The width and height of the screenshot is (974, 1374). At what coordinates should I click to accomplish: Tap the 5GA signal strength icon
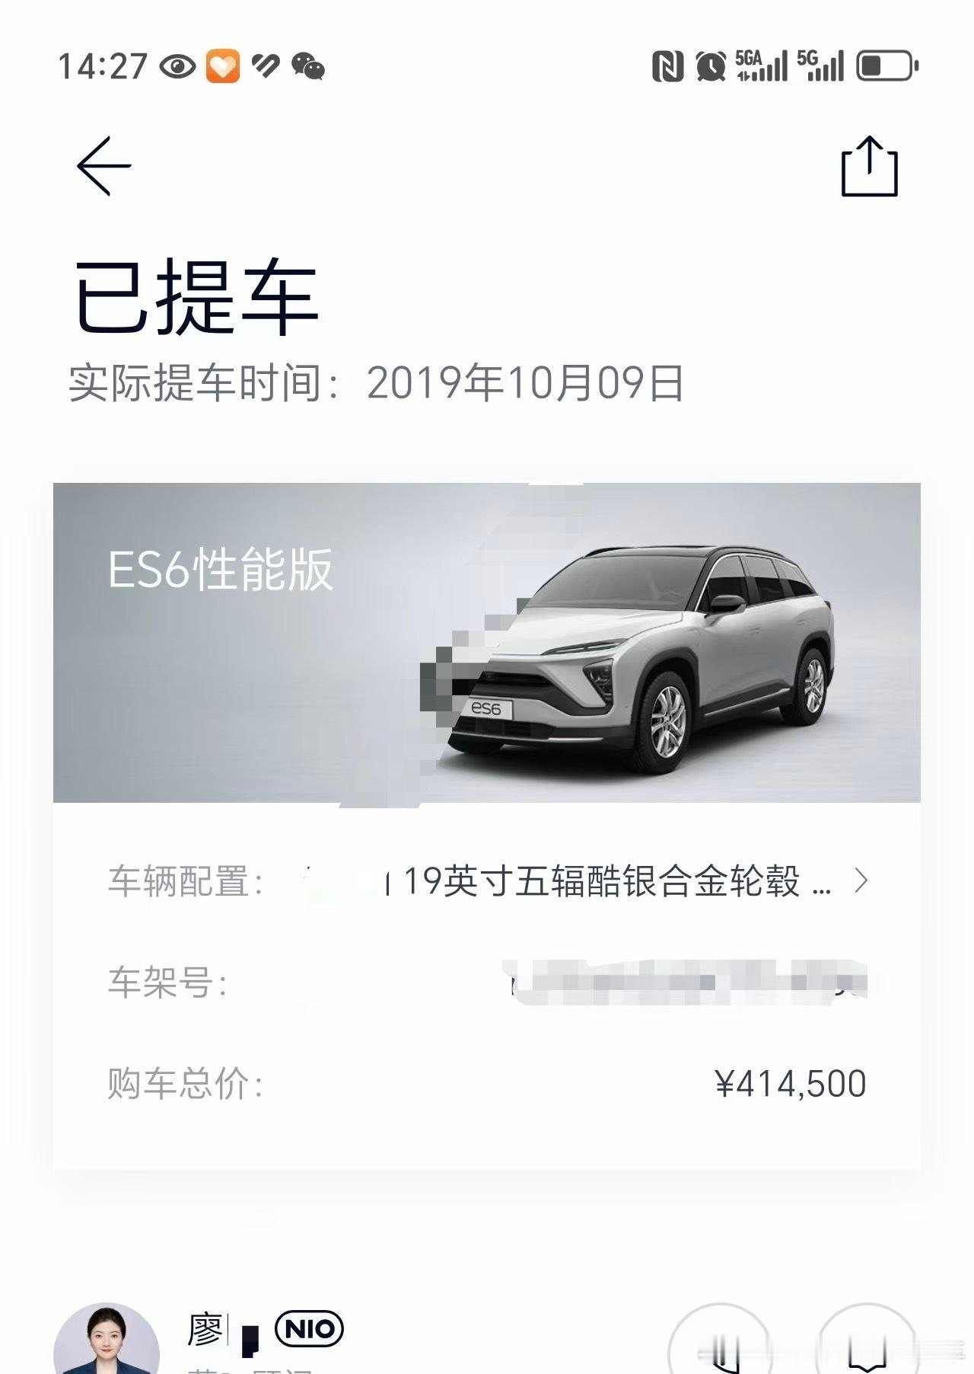(762, 66)
